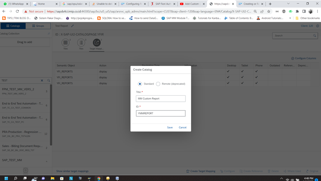Screen dimensions: 321x181
Task: Click the Title input field
Action: [x=161, y=99]
